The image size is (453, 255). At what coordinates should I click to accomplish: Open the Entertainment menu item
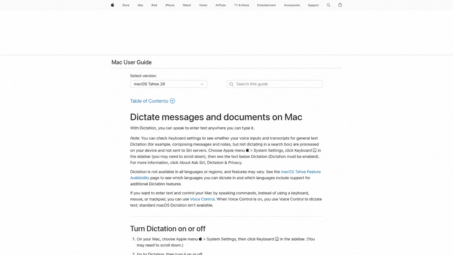(x=266, y=5)
